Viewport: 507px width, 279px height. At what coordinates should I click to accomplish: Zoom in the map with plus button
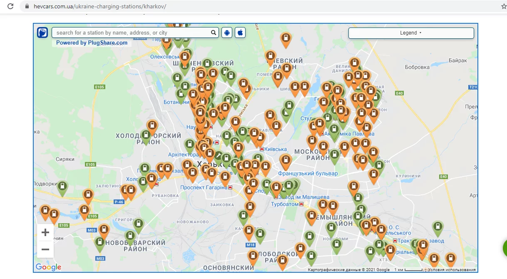(45, 232)
